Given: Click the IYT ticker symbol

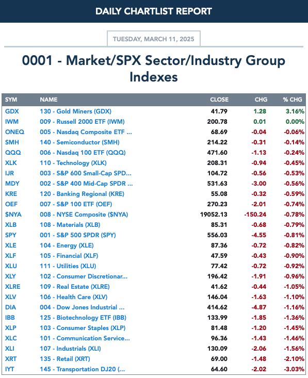Looking at the screenshot, I should pos(10,369).
